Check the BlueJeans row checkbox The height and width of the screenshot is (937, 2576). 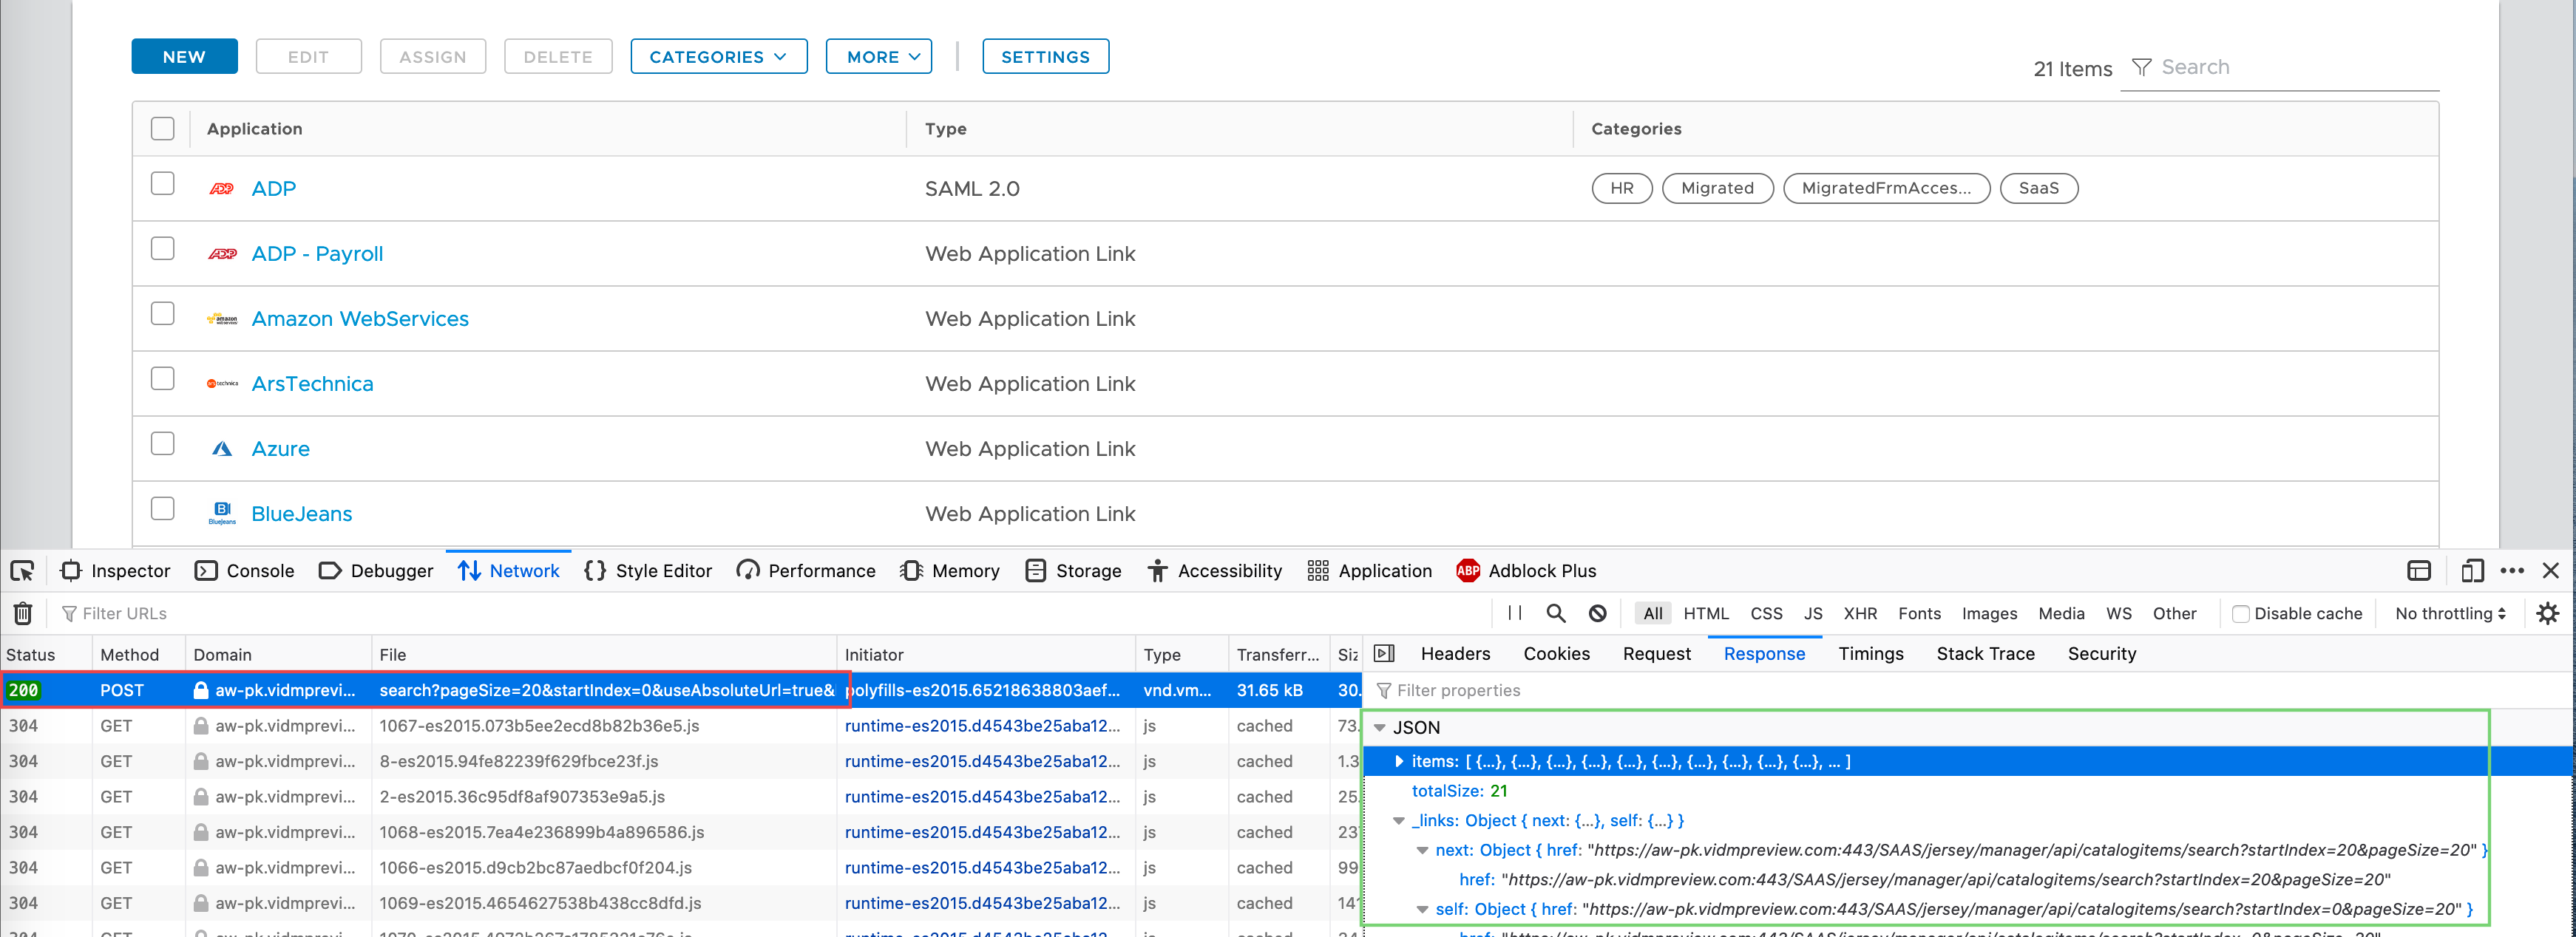[x=162, y=508]
